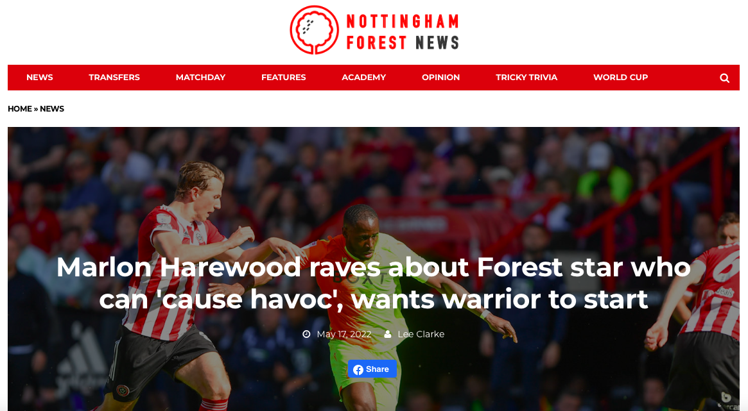Go to the Matchday section
This screenshot has height=411, width=748.
coord(200,77)
